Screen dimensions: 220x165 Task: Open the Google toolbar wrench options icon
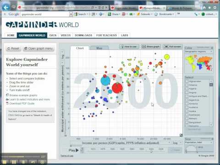[196, 14]
